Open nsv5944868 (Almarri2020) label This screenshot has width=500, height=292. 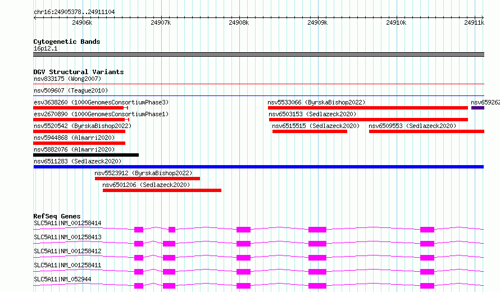pos(74,138)
